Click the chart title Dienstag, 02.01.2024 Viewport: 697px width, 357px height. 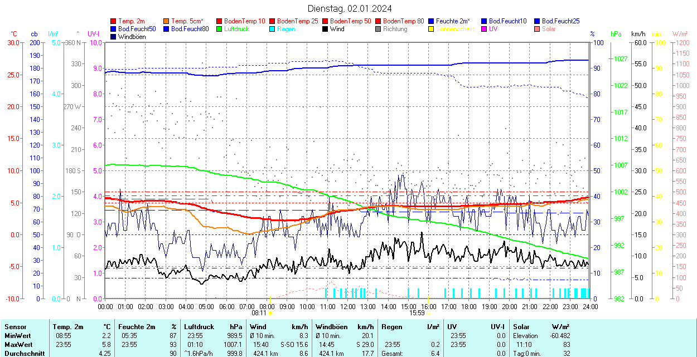coord(350,8)
